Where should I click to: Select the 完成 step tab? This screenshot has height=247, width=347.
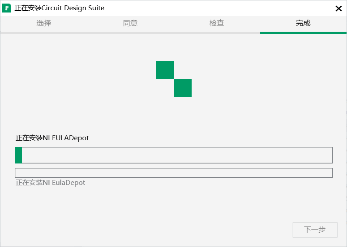pos(303,23)
